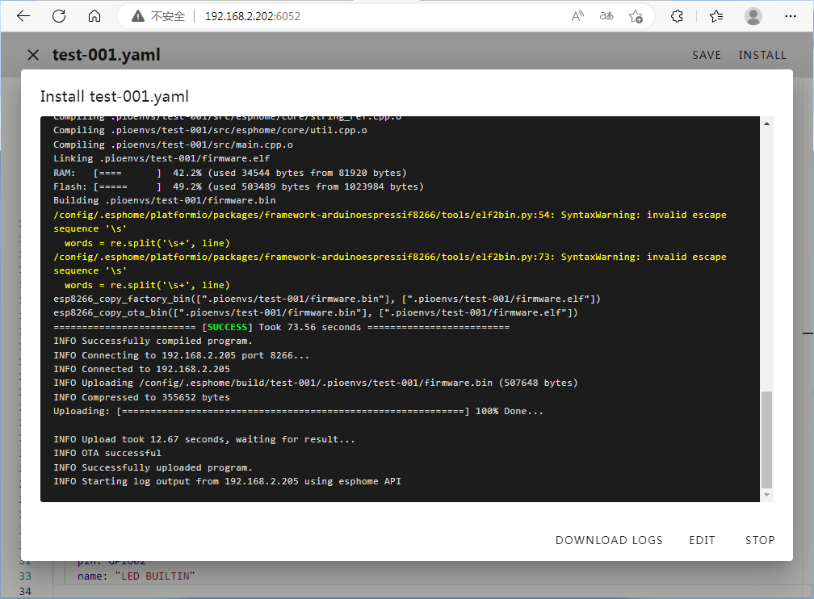
Task: Click the browser back arrow
Action: 23,16
